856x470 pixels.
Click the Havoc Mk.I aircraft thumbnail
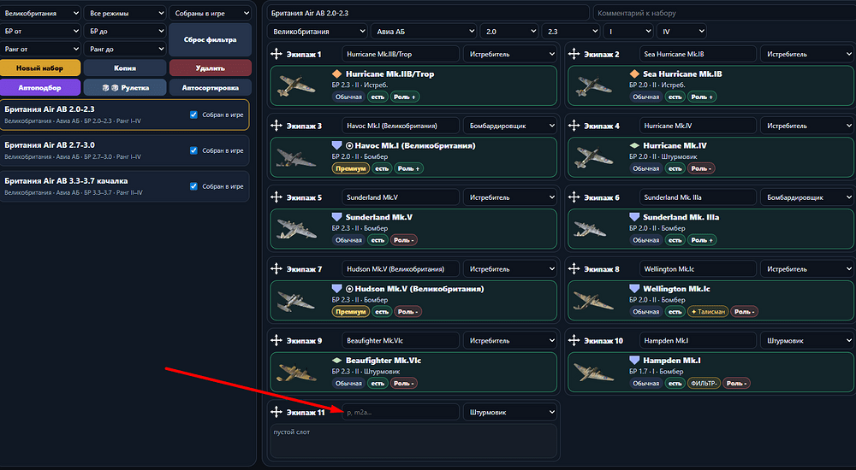[297, 157]
